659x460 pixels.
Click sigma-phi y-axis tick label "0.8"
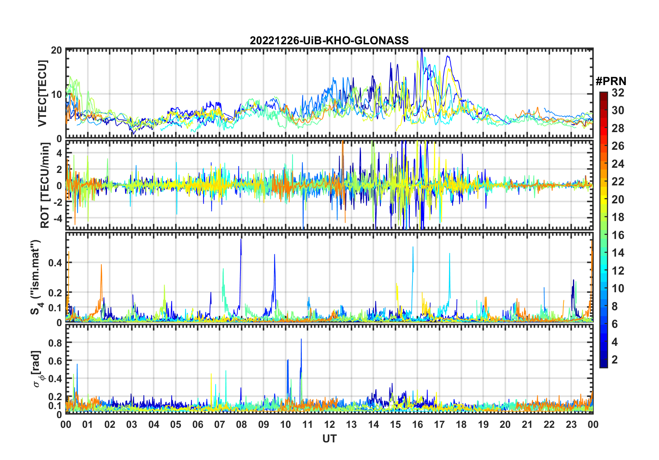pos(55,343)
